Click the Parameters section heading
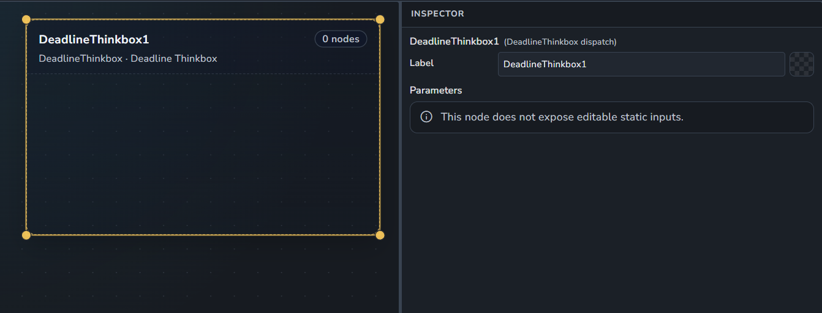 pyautogui.click(x=436, y=90)
